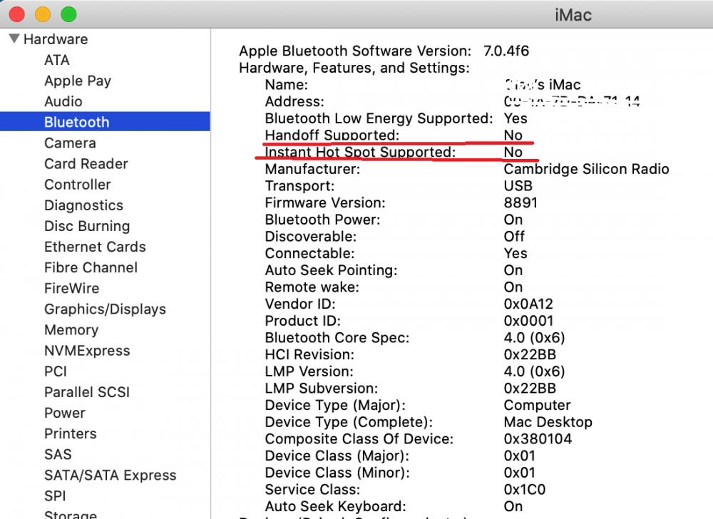Open the Printers section

(71, 433)
